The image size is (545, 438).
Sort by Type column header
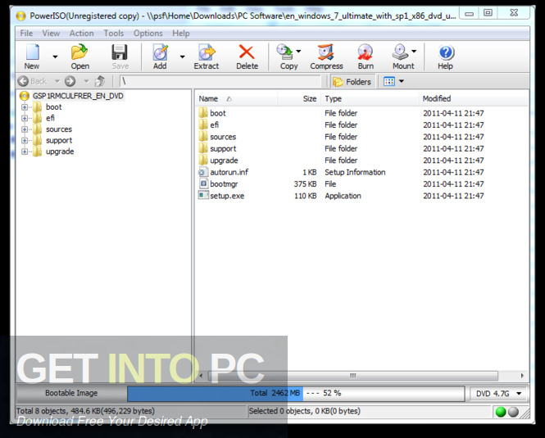370,98
